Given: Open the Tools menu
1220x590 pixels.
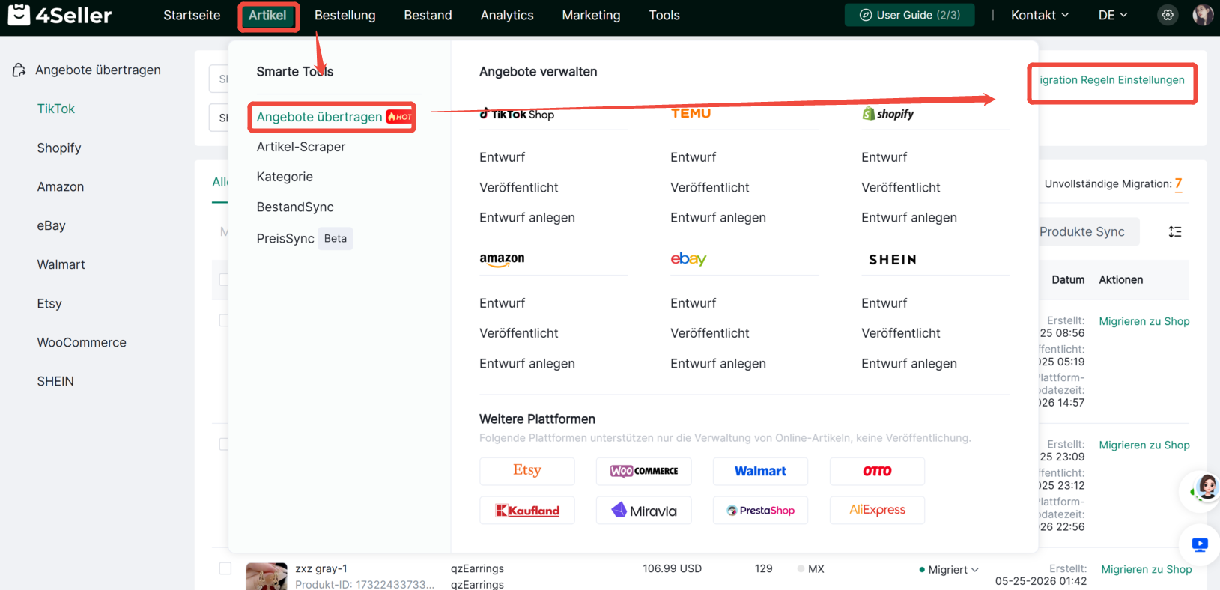Looking at the screenshot, I should point(664,15).
